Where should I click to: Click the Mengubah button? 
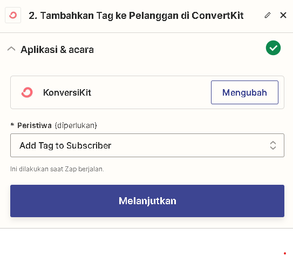tap(244, 92)
